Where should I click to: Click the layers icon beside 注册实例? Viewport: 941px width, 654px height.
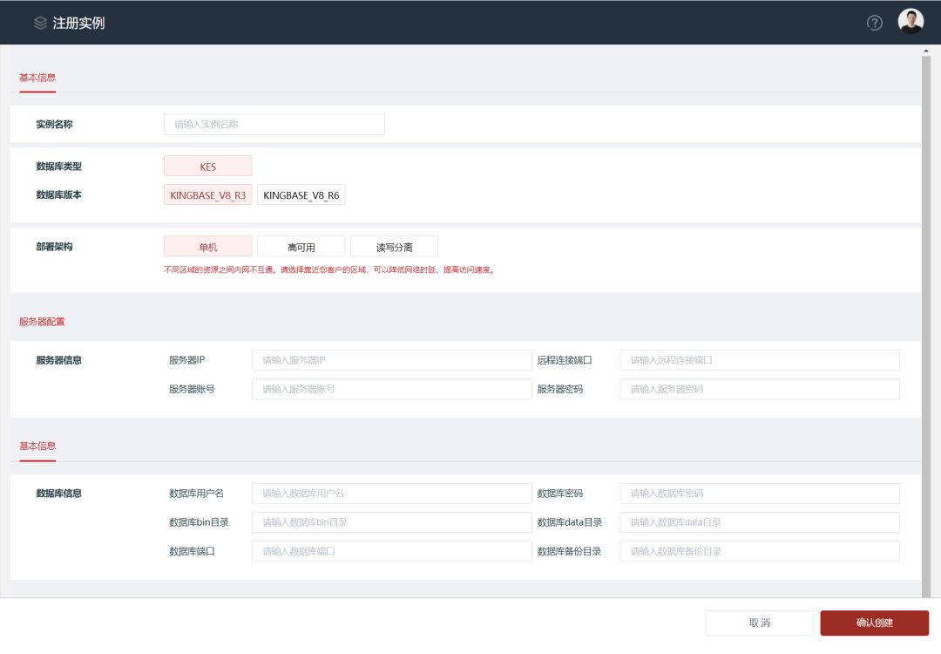pos(40,23)
